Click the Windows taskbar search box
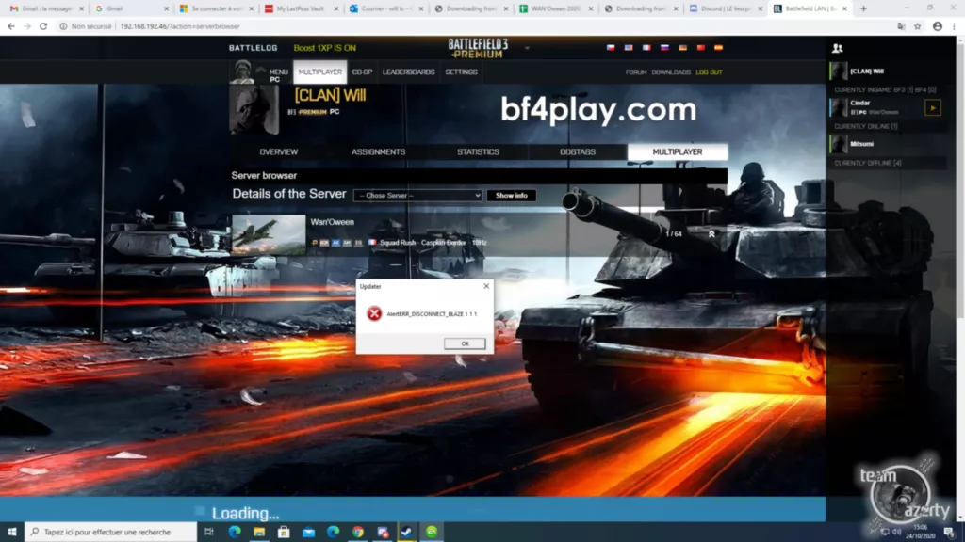Image resolution: width=965 pixels, height=542 pixels. (111, 532)
